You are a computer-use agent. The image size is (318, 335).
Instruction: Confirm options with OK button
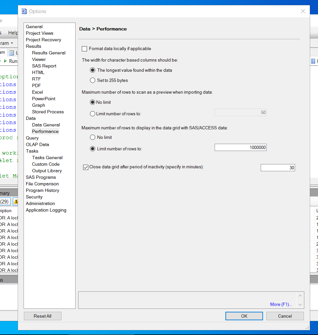click(244, 316)
